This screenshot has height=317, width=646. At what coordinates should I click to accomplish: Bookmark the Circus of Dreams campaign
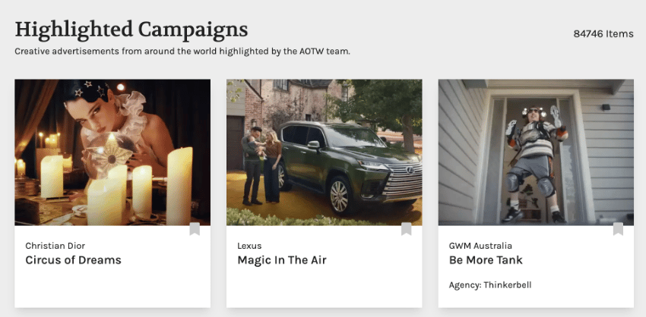tap(195, 229)
